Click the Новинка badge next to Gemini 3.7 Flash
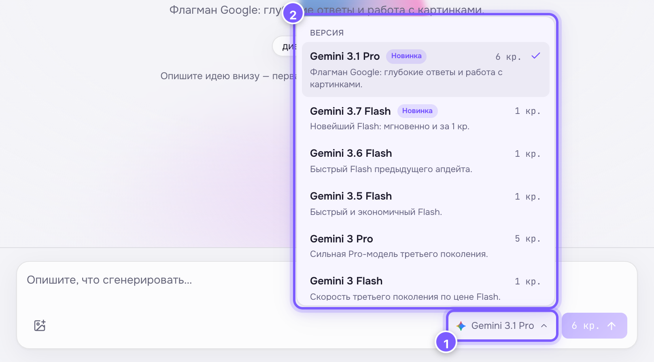 pyautogui.click(x=417, y=111)
